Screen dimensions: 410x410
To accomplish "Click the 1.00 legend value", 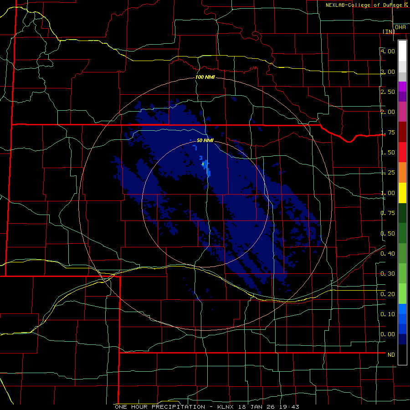I will coord(388,193).
